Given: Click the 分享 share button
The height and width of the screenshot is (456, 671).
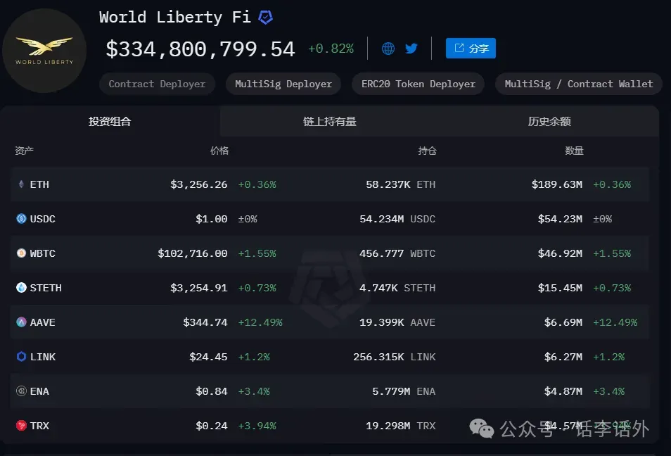Looking at the screenshot, I should click(471, 48).
